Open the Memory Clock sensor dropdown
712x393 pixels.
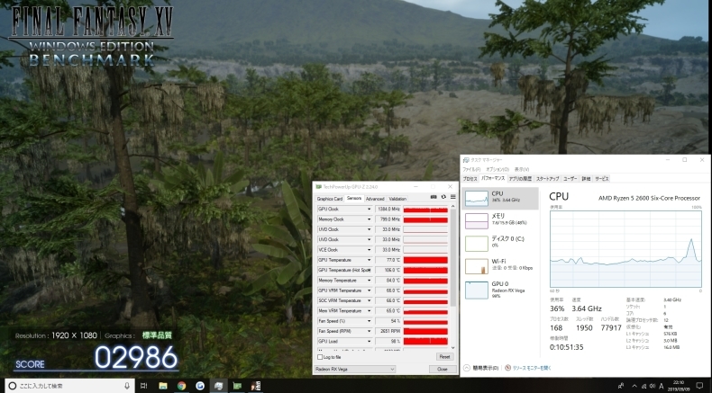369,219
